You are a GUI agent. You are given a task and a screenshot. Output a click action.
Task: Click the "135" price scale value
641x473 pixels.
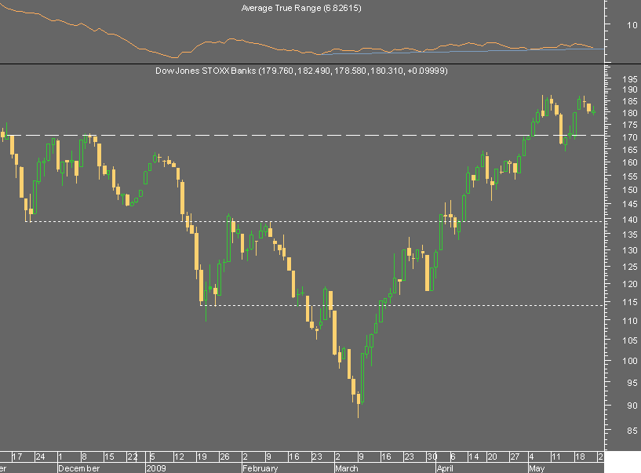pyautogui.click(x=629, y=235)
